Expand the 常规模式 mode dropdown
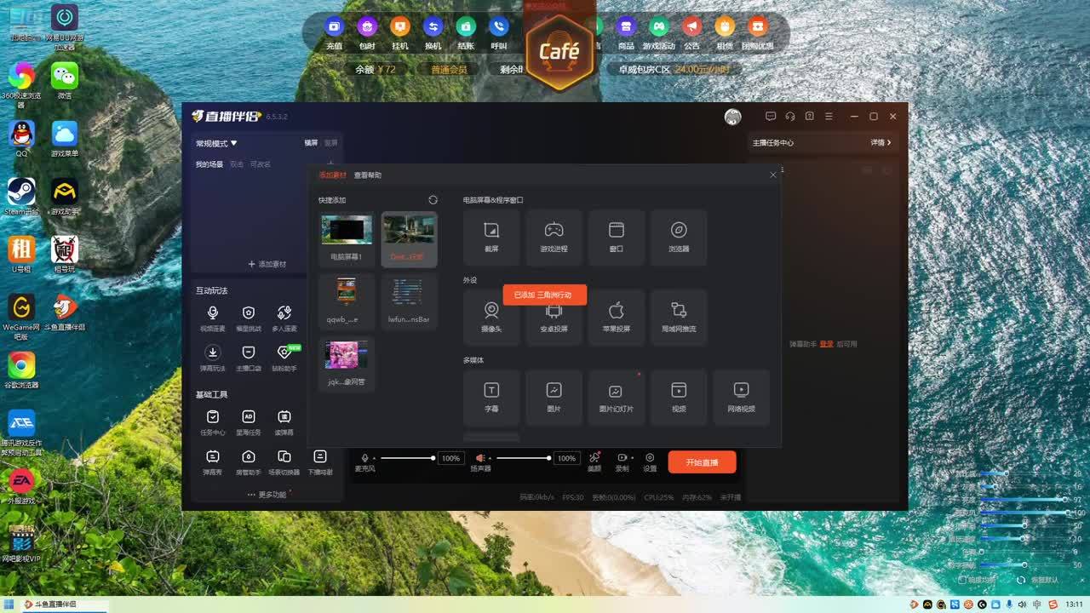The image size is (1090, 613). tap(216, 144)
